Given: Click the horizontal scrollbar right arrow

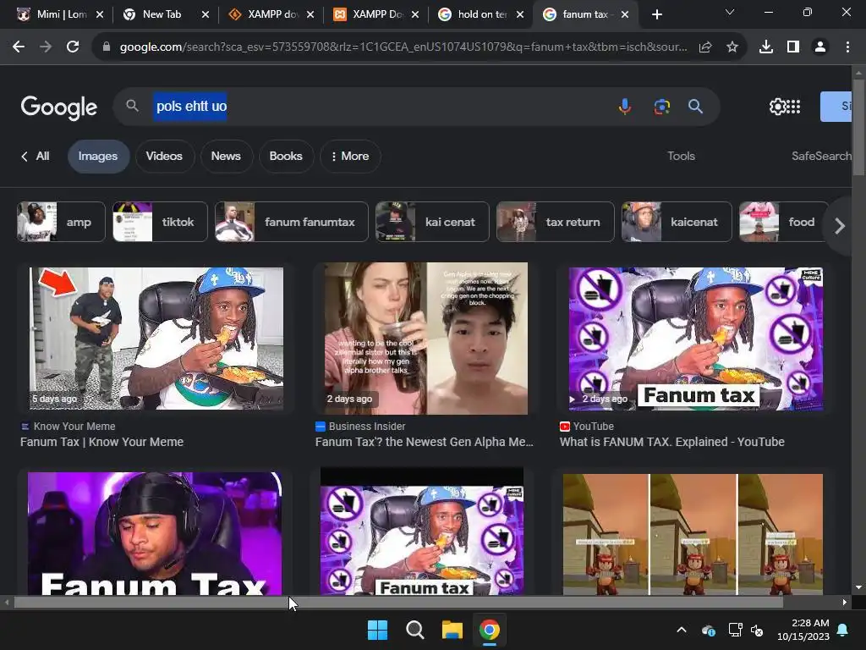Looking at the screenshot, I should (x=845, y=603).
